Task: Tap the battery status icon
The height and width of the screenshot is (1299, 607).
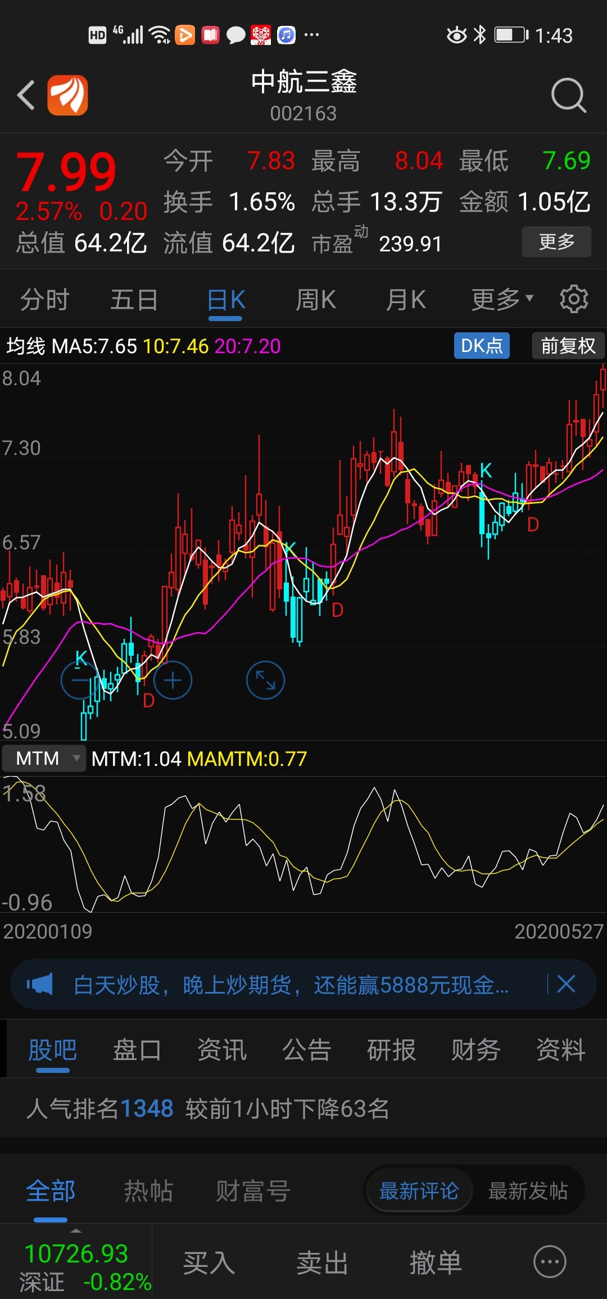Action: pos(511,35)
